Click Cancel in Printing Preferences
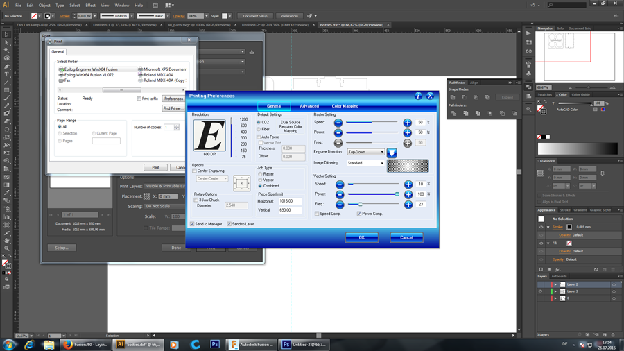This screenshot has height=351, width=624. pos(406,237)
